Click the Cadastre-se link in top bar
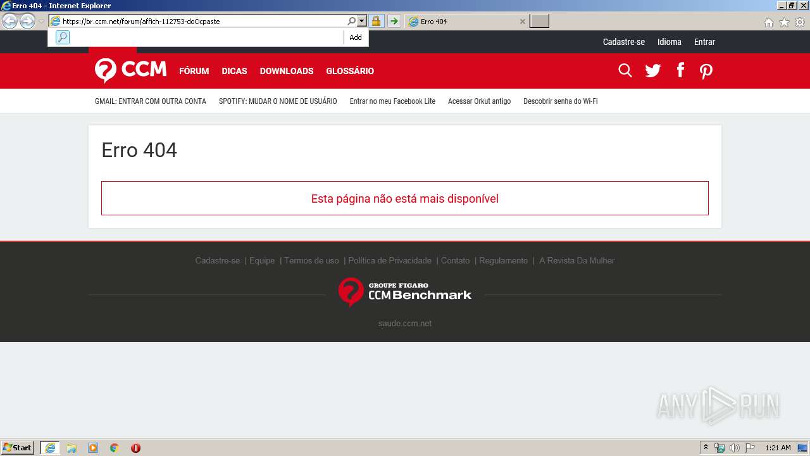 tap(623, 42)
